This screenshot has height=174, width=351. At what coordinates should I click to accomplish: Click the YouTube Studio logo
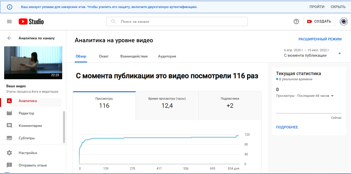pyautogui.click(x=31, y=21)
